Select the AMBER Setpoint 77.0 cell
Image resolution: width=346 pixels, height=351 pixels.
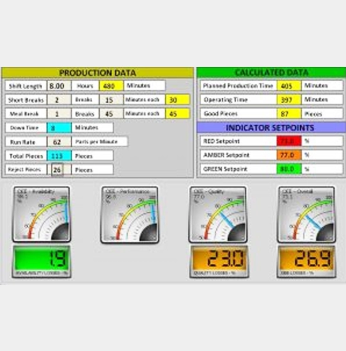pyautogui.click(x=289, y=155)
